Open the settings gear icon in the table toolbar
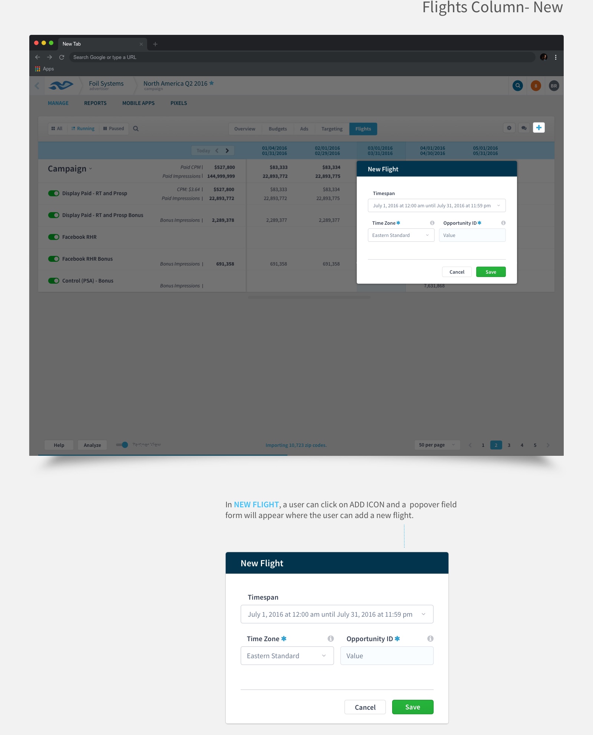Screen dimensions: 593x735 point(509,128)
